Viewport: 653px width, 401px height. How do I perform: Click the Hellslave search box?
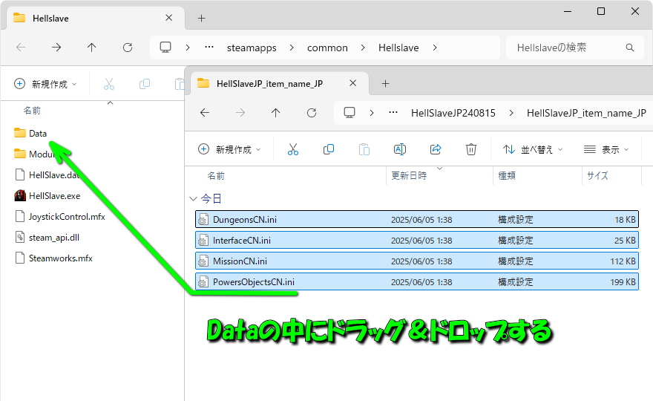pos(574,48)
